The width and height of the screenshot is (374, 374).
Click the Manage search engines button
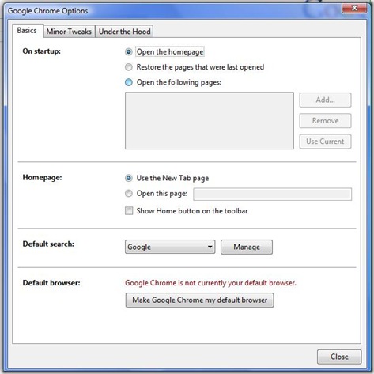coord(247,247)
